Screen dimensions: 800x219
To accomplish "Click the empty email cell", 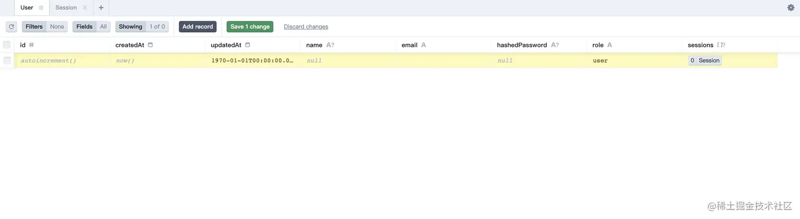I will 443,60.
